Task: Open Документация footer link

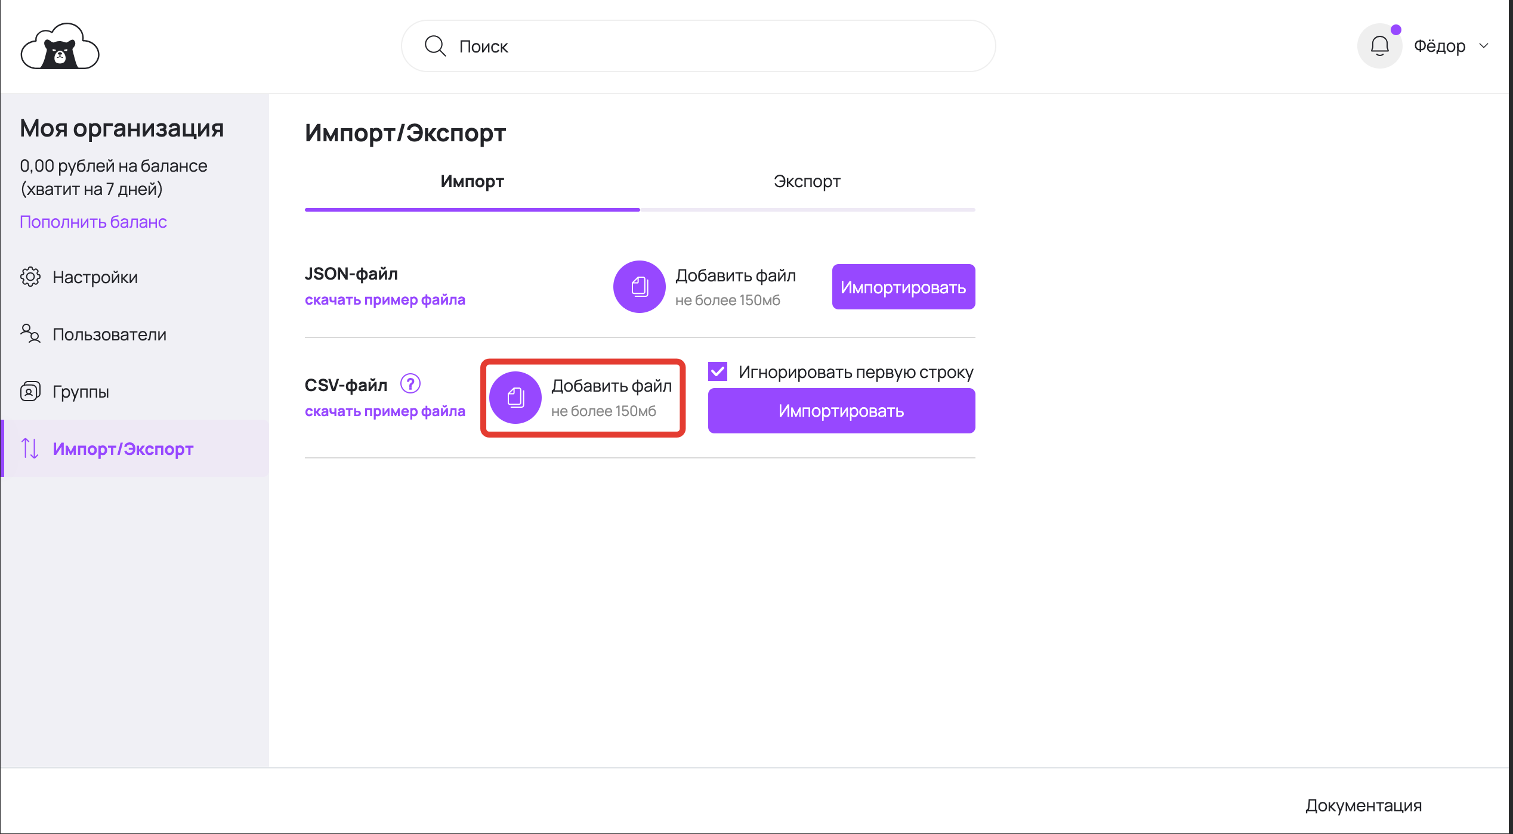Action: (1363, 805)
